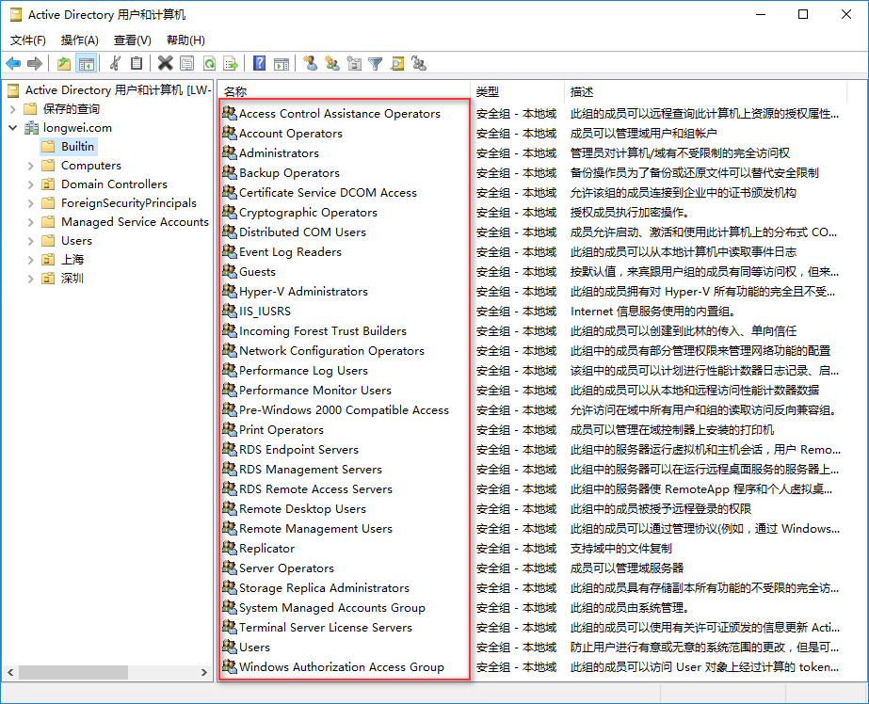Click the Users group in the list
The height and width of the screenshot is (704, 869).
pos(254,647)
